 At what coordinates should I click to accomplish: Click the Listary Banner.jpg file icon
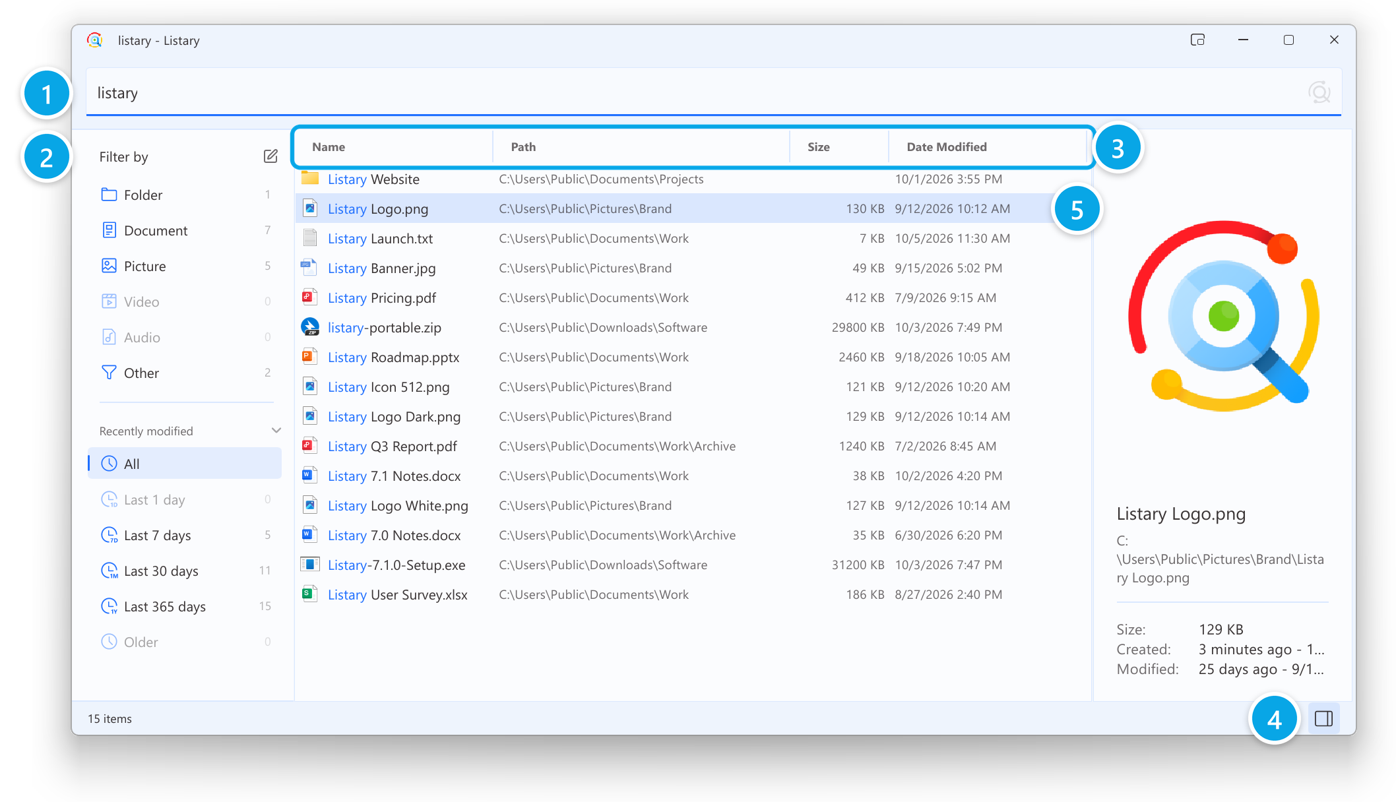pos(308,268)
